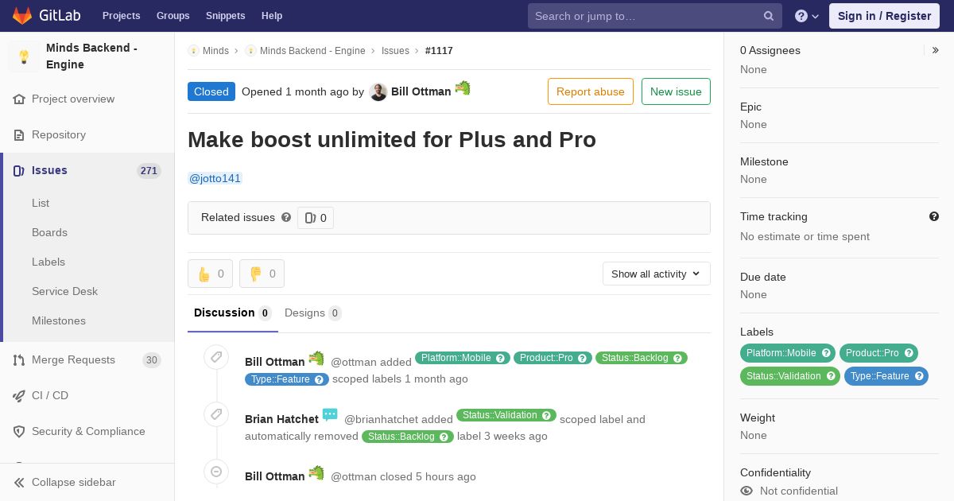Open the GitLab home logo
This screenshot has width=954, height=501.
(x=45, y=15)
